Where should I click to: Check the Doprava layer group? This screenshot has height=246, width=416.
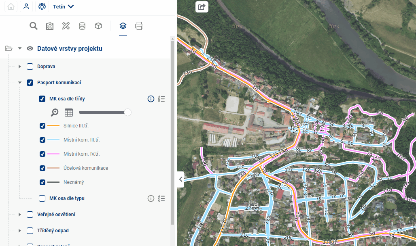click(x=30, y=67)
